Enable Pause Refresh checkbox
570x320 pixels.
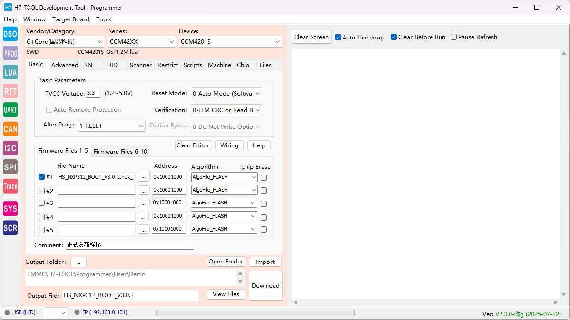point(454,37)
